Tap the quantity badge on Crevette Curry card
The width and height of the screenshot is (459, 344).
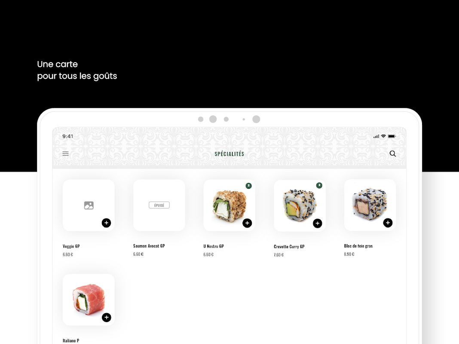(319, 185)
